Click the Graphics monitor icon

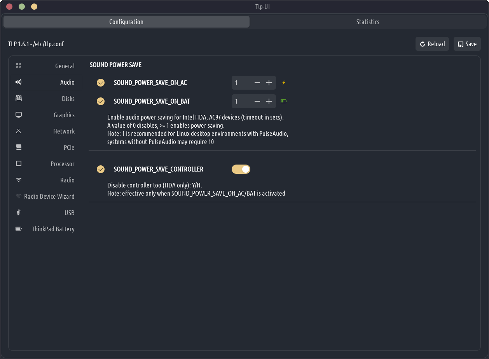[19, 115]
